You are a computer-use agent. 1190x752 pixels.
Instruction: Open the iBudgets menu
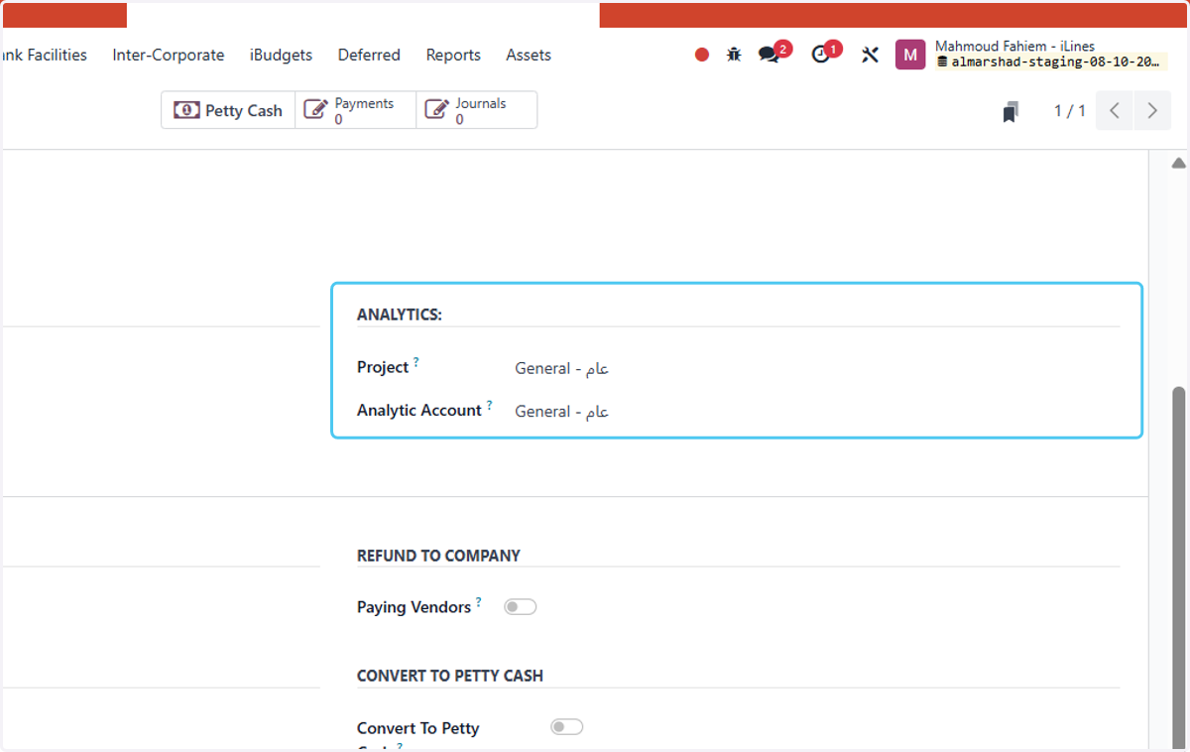(x=281, y=55)
